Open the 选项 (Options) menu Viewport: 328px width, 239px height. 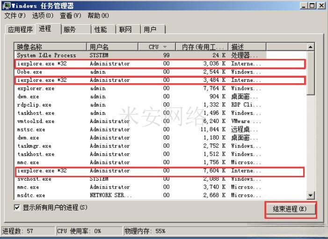38,15
